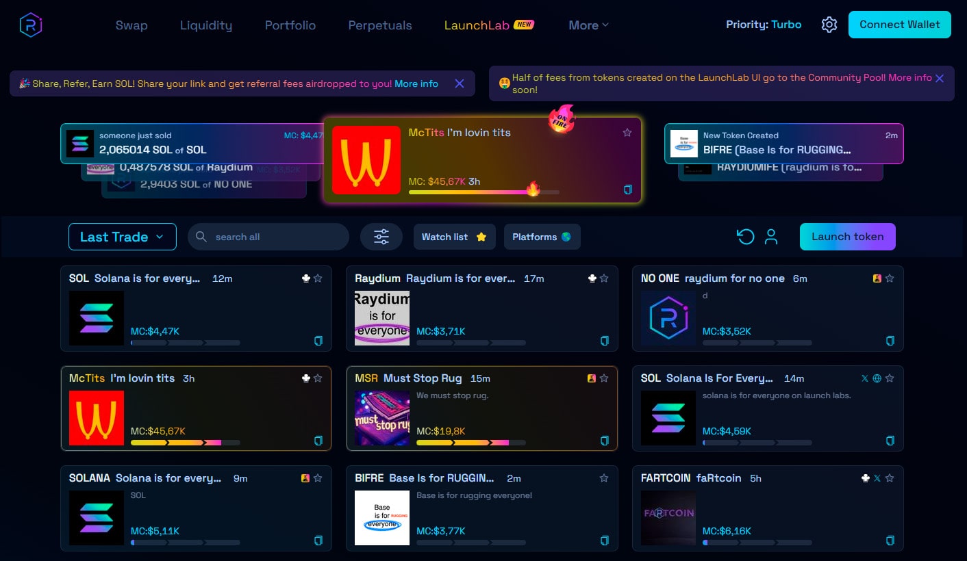The height and width of the screenshot is (561, 967).
Task: Open the Portfolio tab
Action: click(290, 25)
